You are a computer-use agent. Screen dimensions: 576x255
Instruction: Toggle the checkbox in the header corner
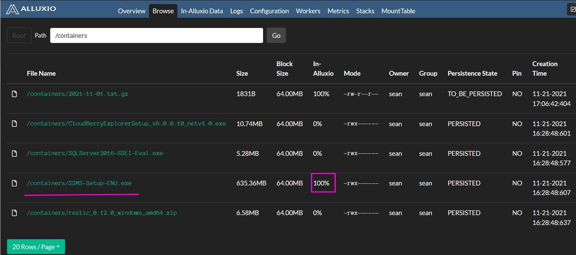pyautogui.click(x=573, y=9)
